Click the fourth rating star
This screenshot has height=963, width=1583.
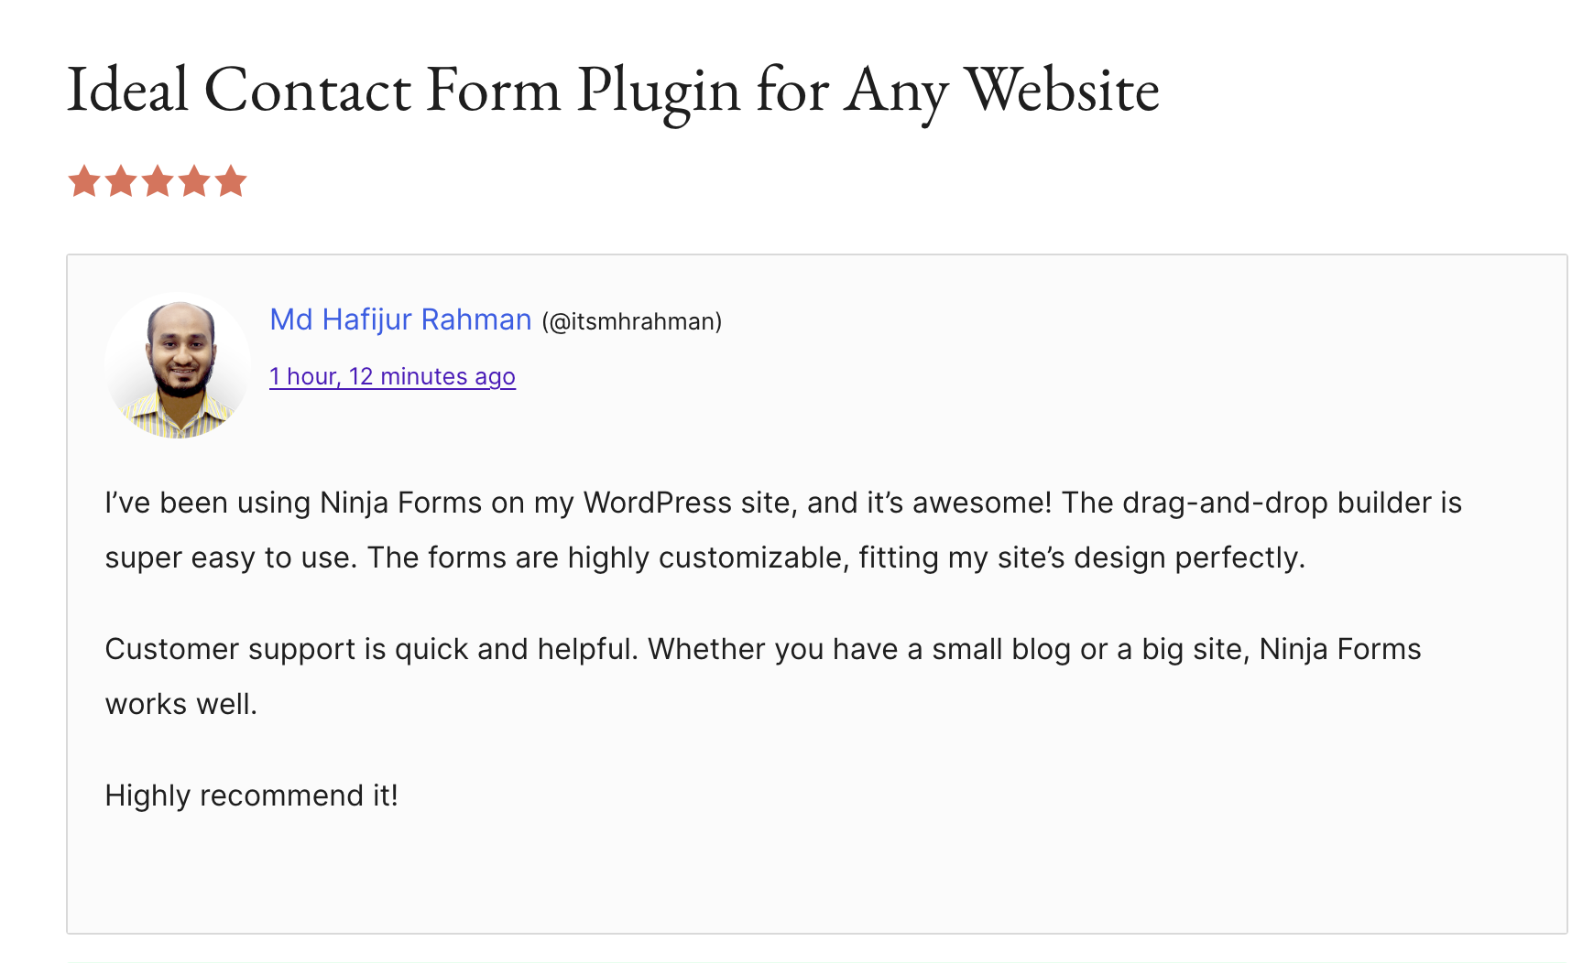coord(194,181)
